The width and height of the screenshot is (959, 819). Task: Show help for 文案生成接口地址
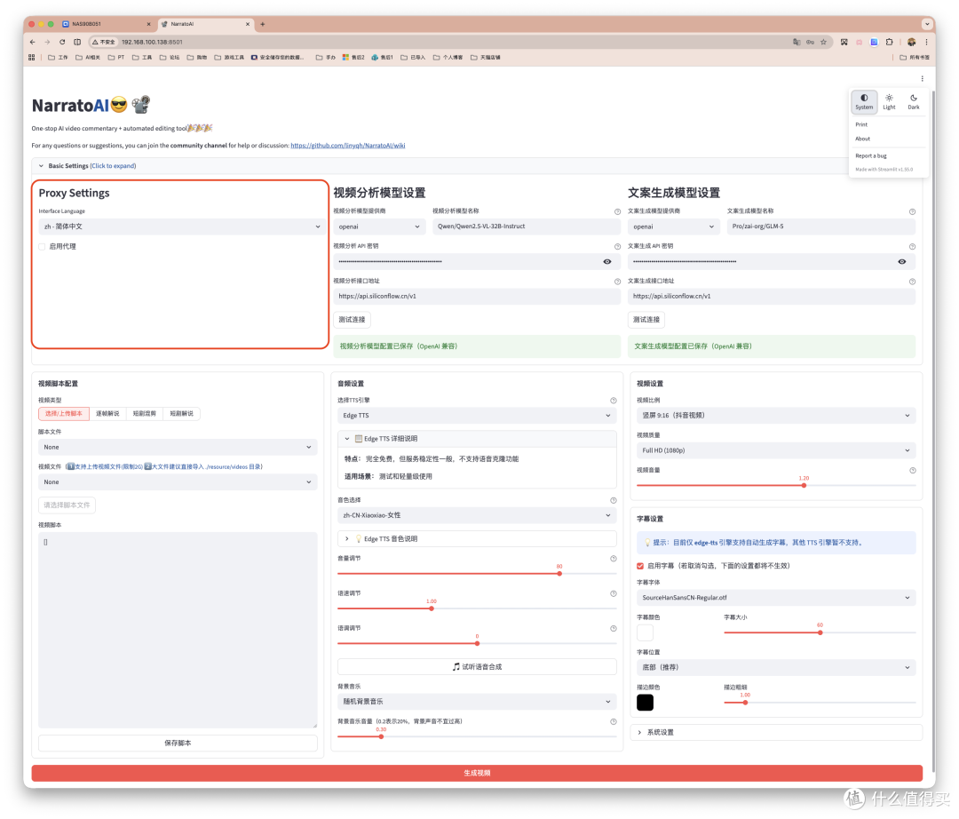pos(912,282)
